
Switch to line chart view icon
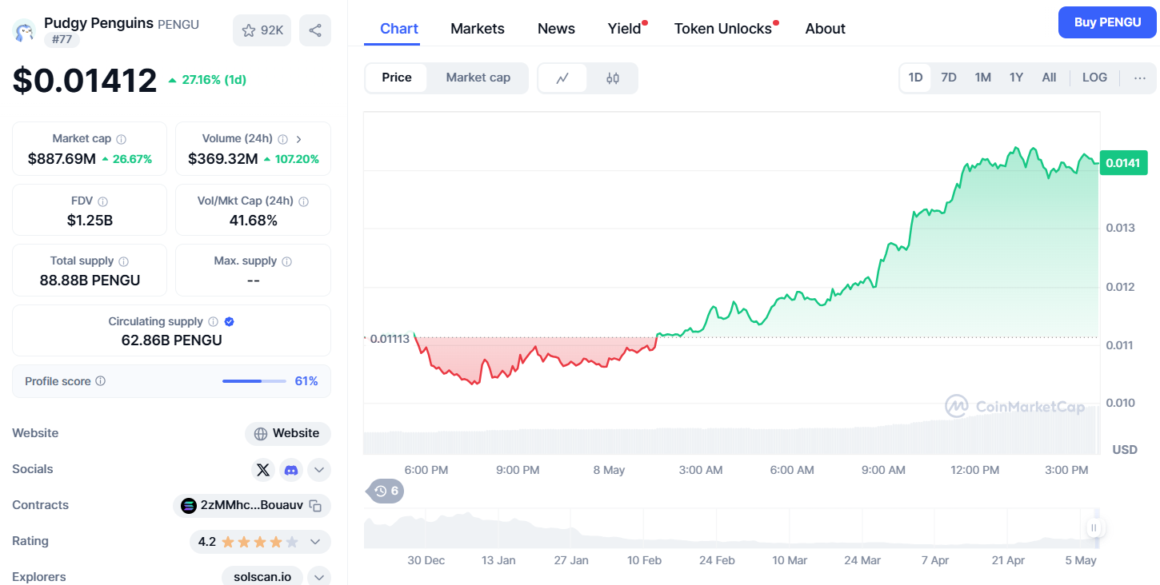tap(563, 78)
